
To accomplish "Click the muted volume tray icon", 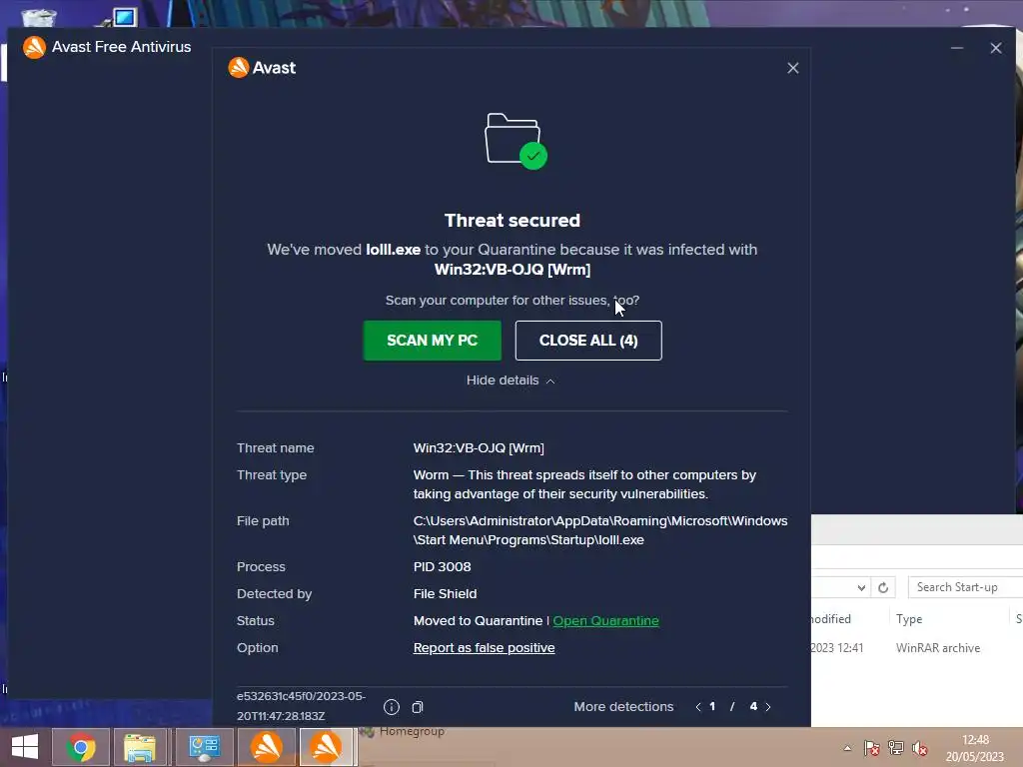I will (x=920, y=748).
